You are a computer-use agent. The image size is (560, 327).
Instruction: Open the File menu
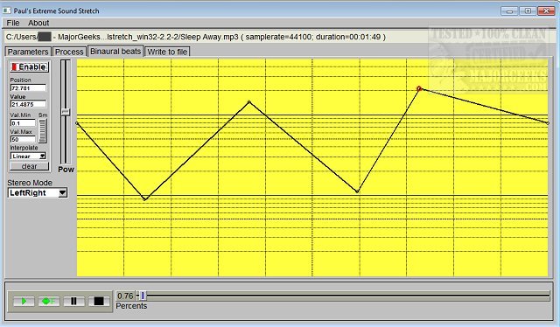point(13,23)
